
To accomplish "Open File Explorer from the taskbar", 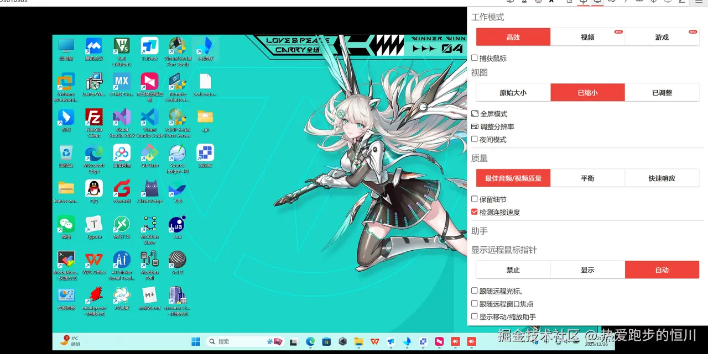I will pos(358,341).
